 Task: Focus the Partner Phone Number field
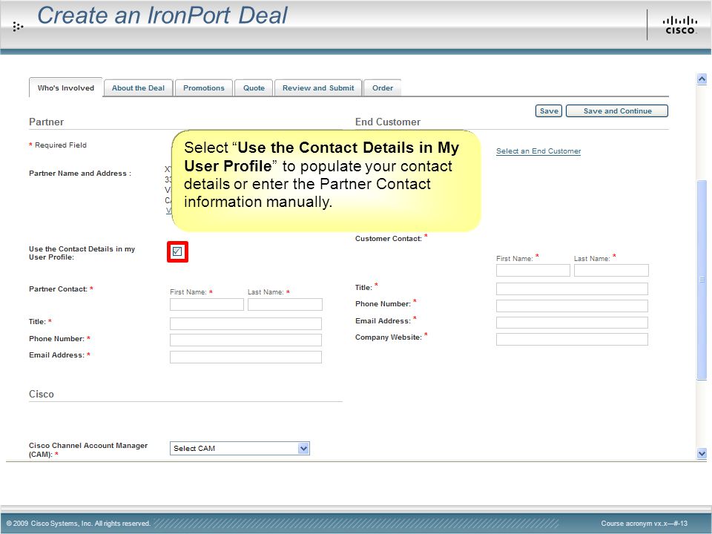245,340
